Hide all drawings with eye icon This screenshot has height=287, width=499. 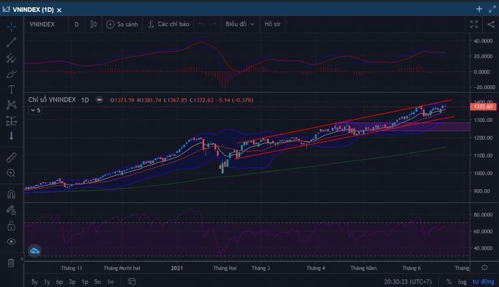(11, 242)
